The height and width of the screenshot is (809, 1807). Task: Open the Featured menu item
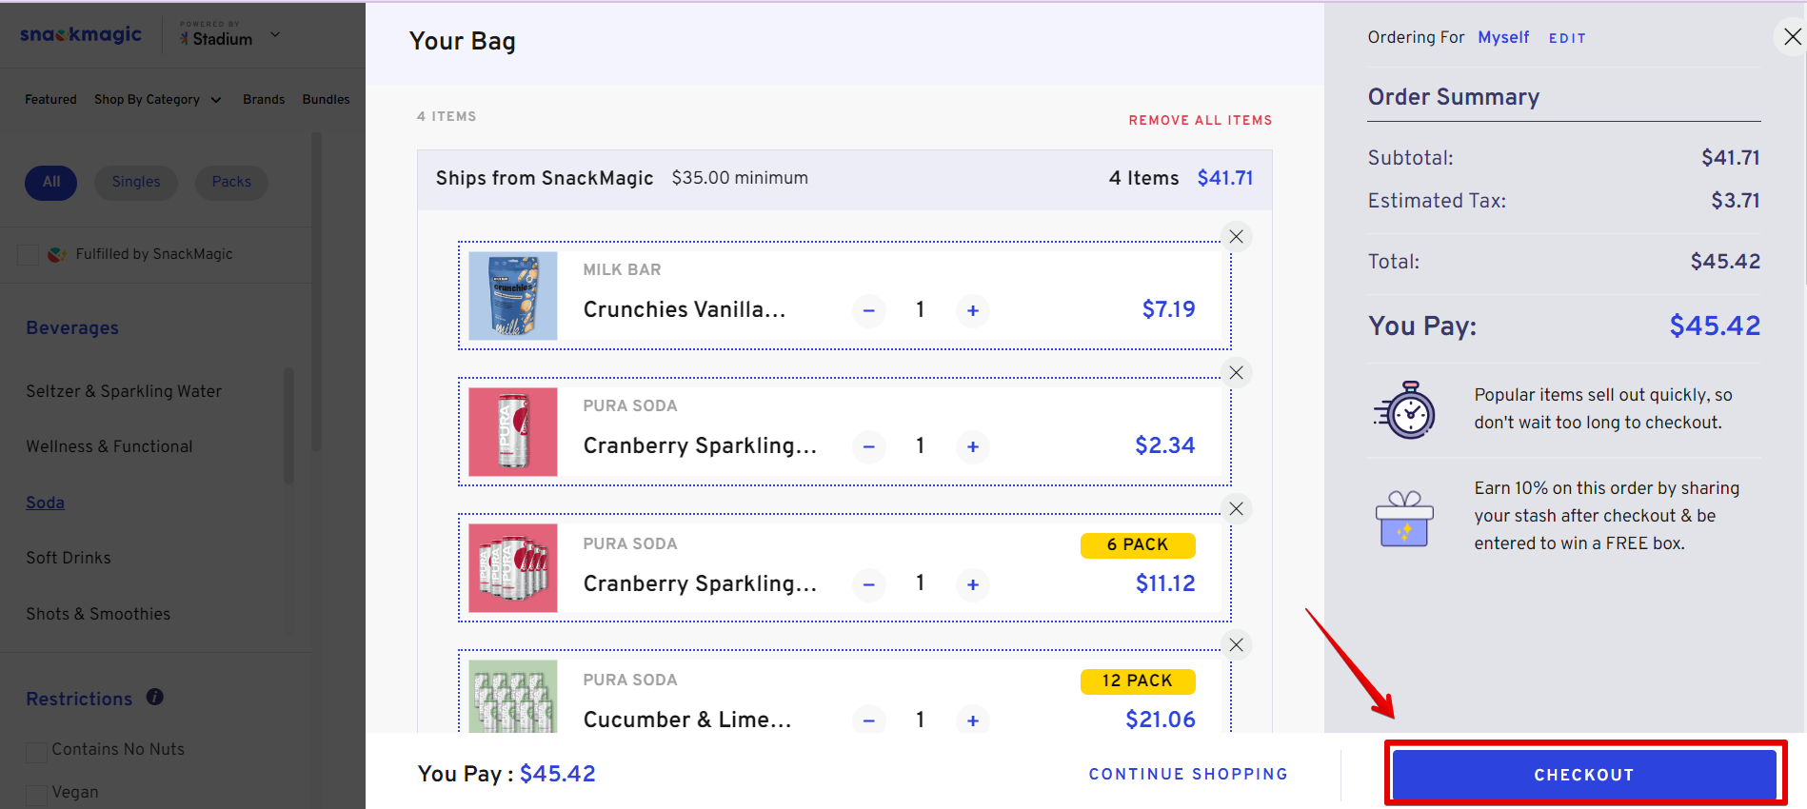[50, 100]
